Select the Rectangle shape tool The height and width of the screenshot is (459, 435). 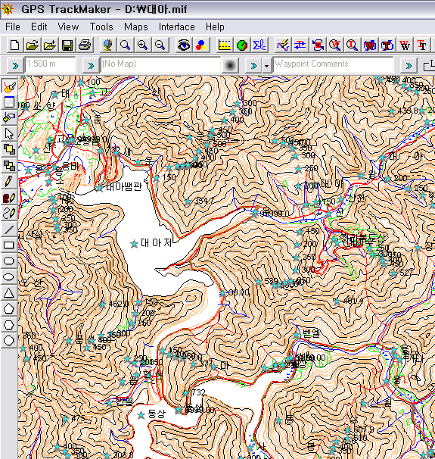[9, 245]
